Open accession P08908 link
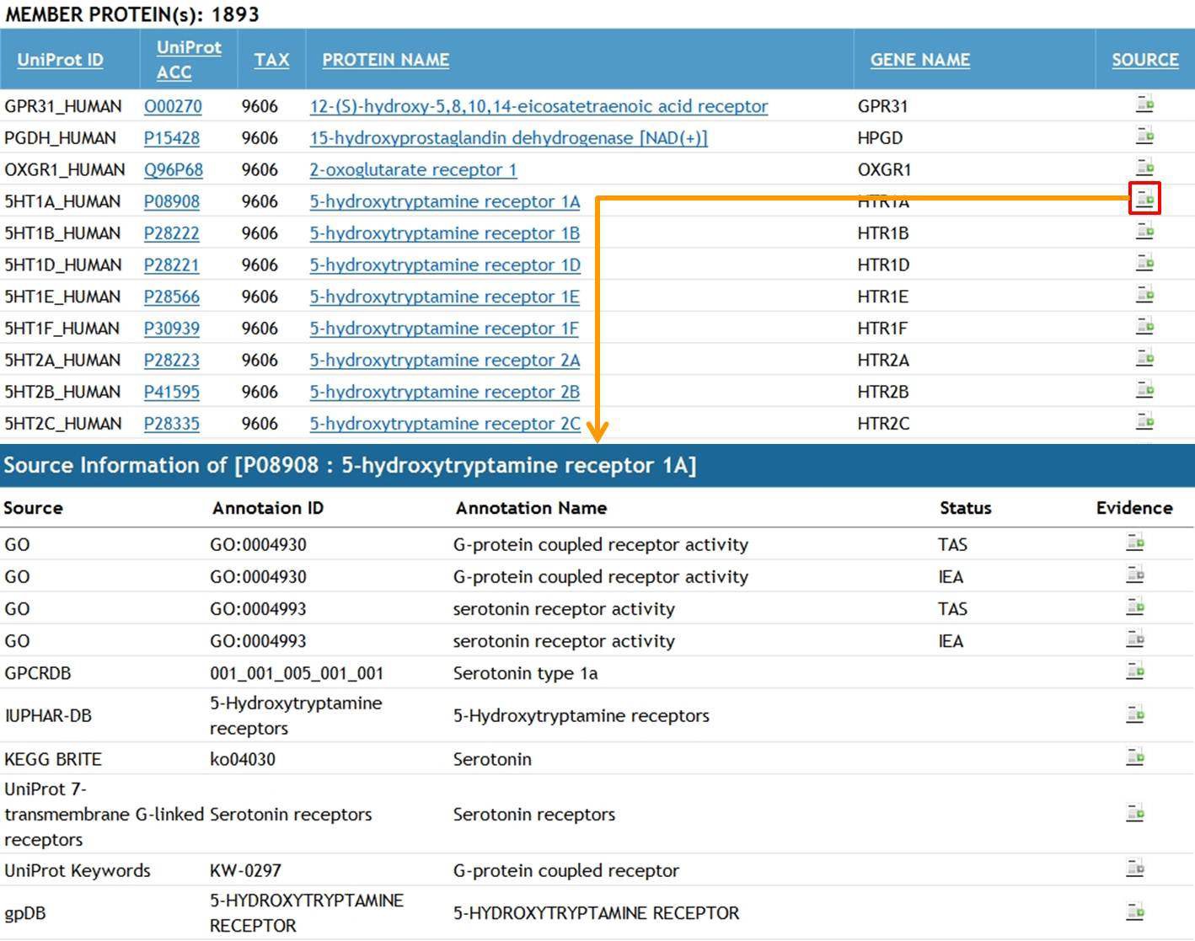This screenshot has width=1195, height=941. point(172,202)
